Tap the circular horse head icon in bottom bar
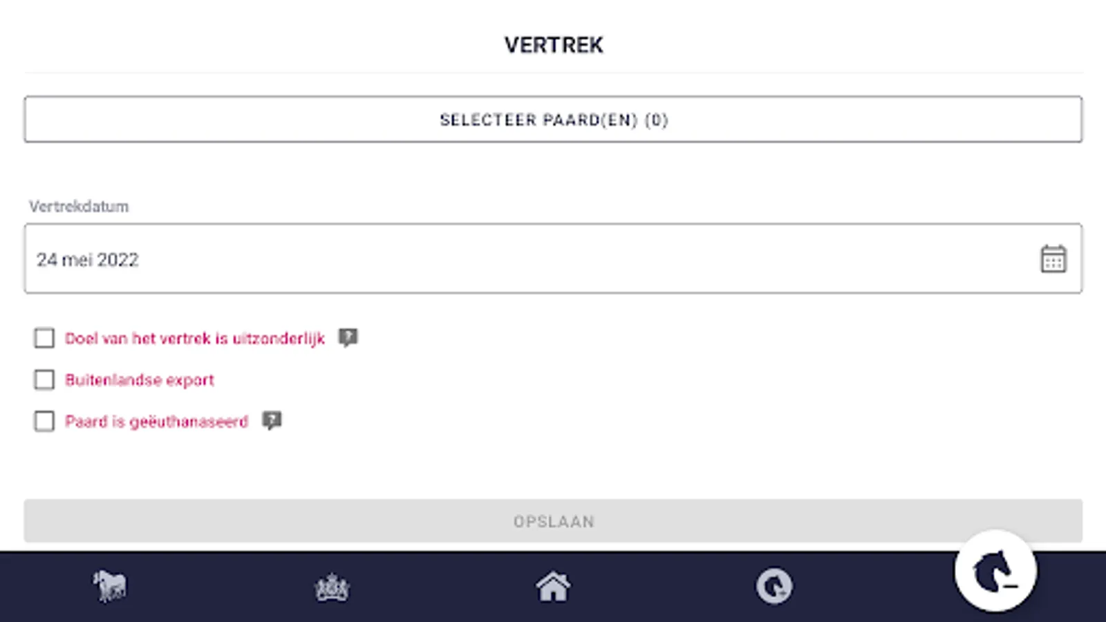 [774, 587]
